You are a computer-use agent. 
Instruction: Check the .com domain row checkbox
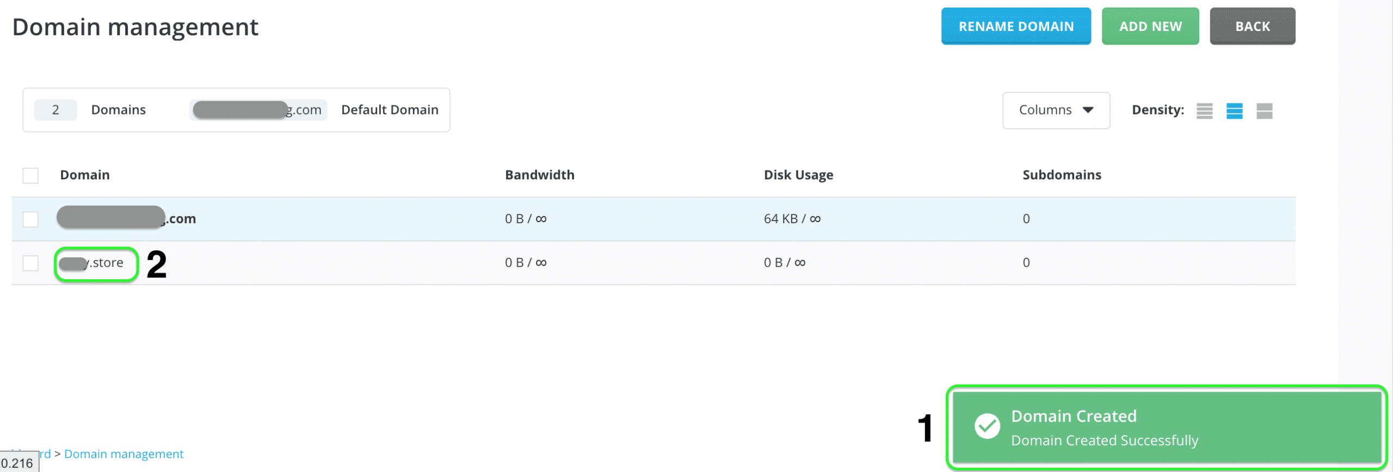coord(30,219)
